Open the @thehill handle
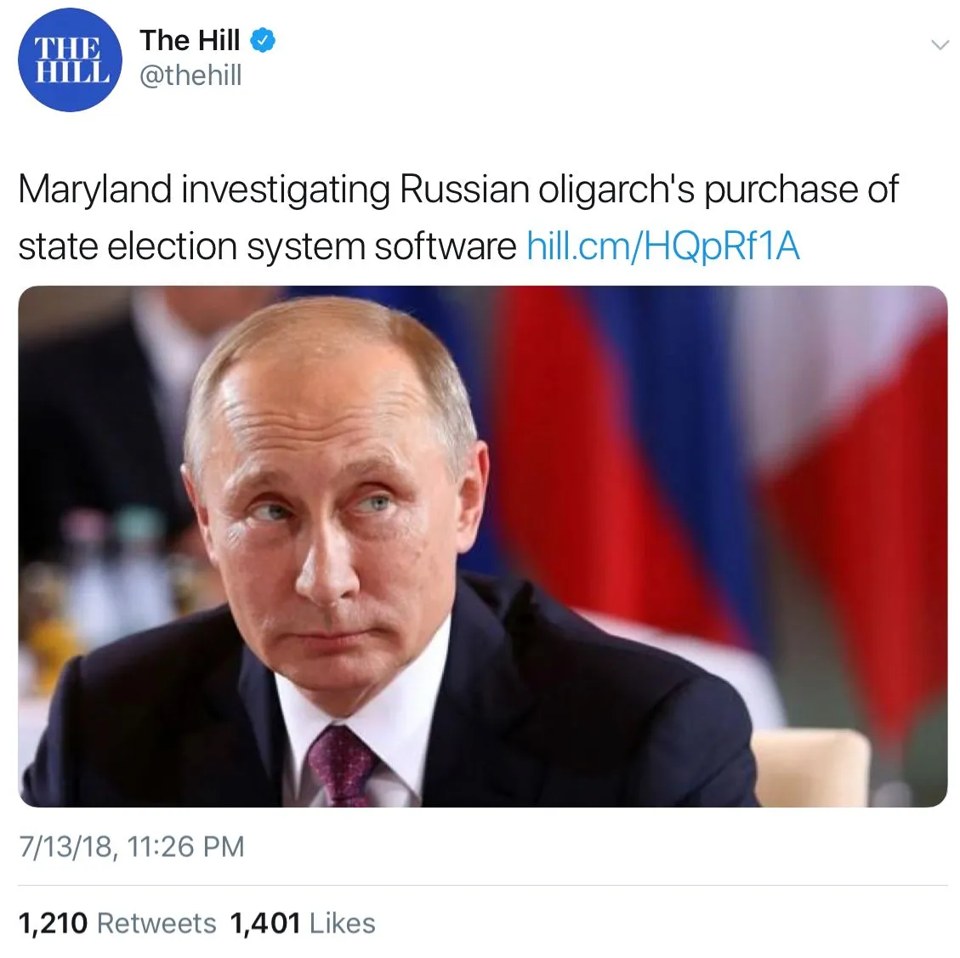 coord(191,76)
